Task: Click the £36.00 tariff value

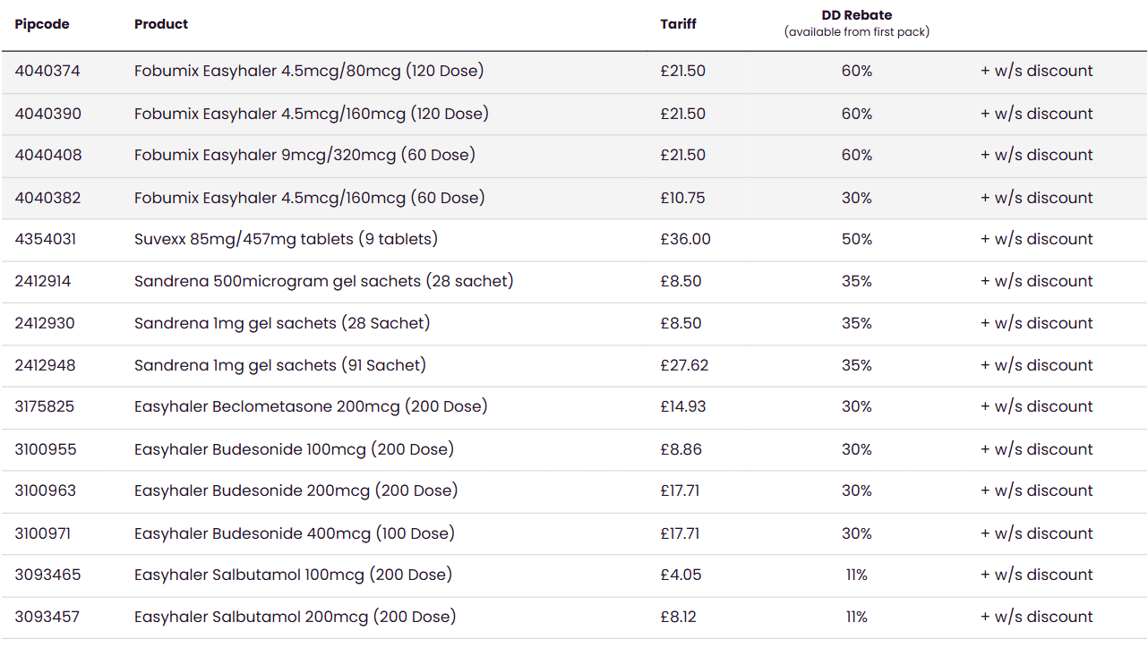Action: point(685,239)
